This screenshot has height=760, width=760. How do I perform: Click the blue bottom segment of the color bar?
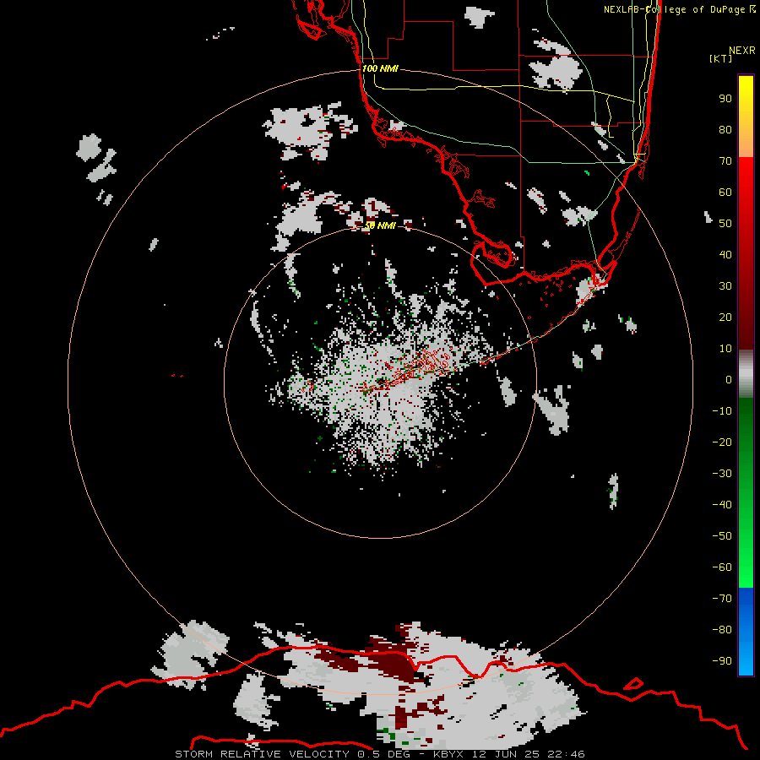746,632
